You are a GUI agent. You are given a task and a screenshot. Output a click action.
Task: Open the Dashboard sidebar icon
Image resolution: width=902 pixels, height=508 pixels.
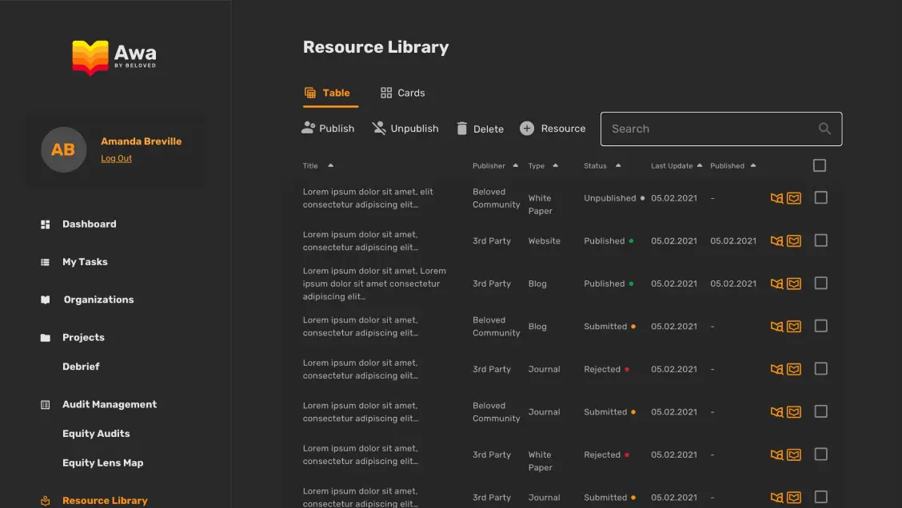(x=46, y=224)
